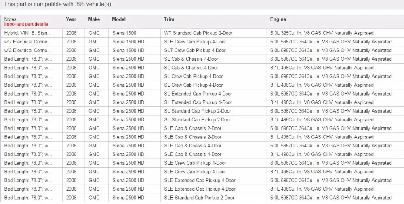The image size is (404, 204).
Task: Select SL Standard Cab Pickup trim, 8.1L row
Action: point(198,119)
